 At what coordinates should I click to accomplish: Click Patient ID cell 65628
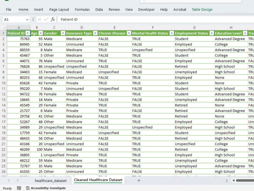19,83
